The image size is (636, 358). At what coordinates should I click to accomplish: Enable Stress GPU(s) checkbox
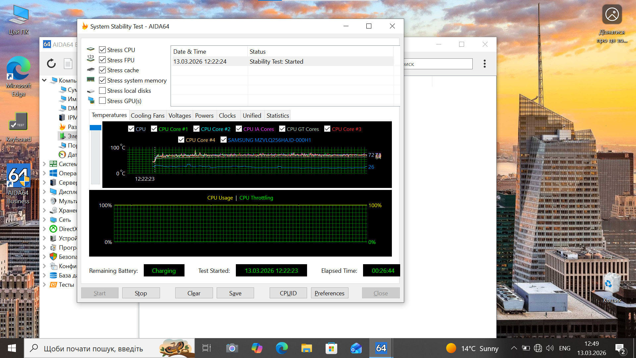coord(102,101)
